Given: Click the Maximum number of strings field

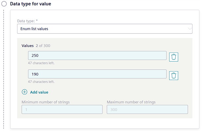Looking at the screenshot, I should 147,109.
